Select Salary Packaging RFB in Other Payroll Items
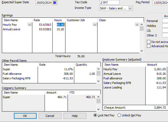 pos(17,78)
